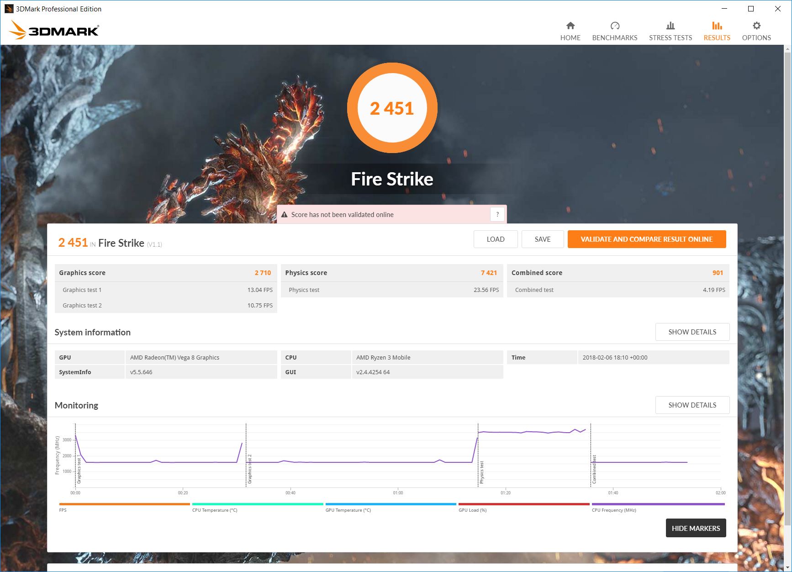792x572 pixels.
Task: Expand Monitoring section with Show Details
Action: [692, 405]
